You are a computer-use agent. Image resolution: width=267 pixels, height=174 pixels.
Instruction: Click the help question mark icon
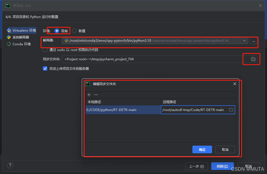click(10, 165)
